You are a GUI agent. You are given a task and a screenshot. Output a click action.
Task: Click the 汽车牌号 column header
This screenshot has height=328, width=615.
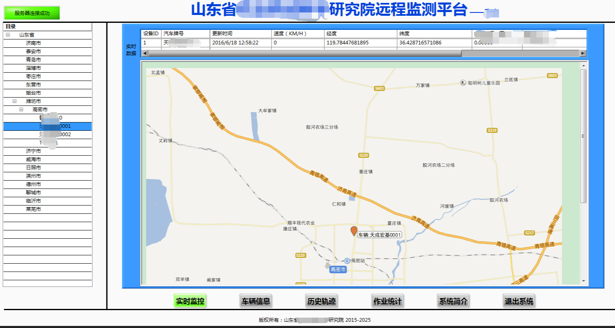click(x=185, y=34)
